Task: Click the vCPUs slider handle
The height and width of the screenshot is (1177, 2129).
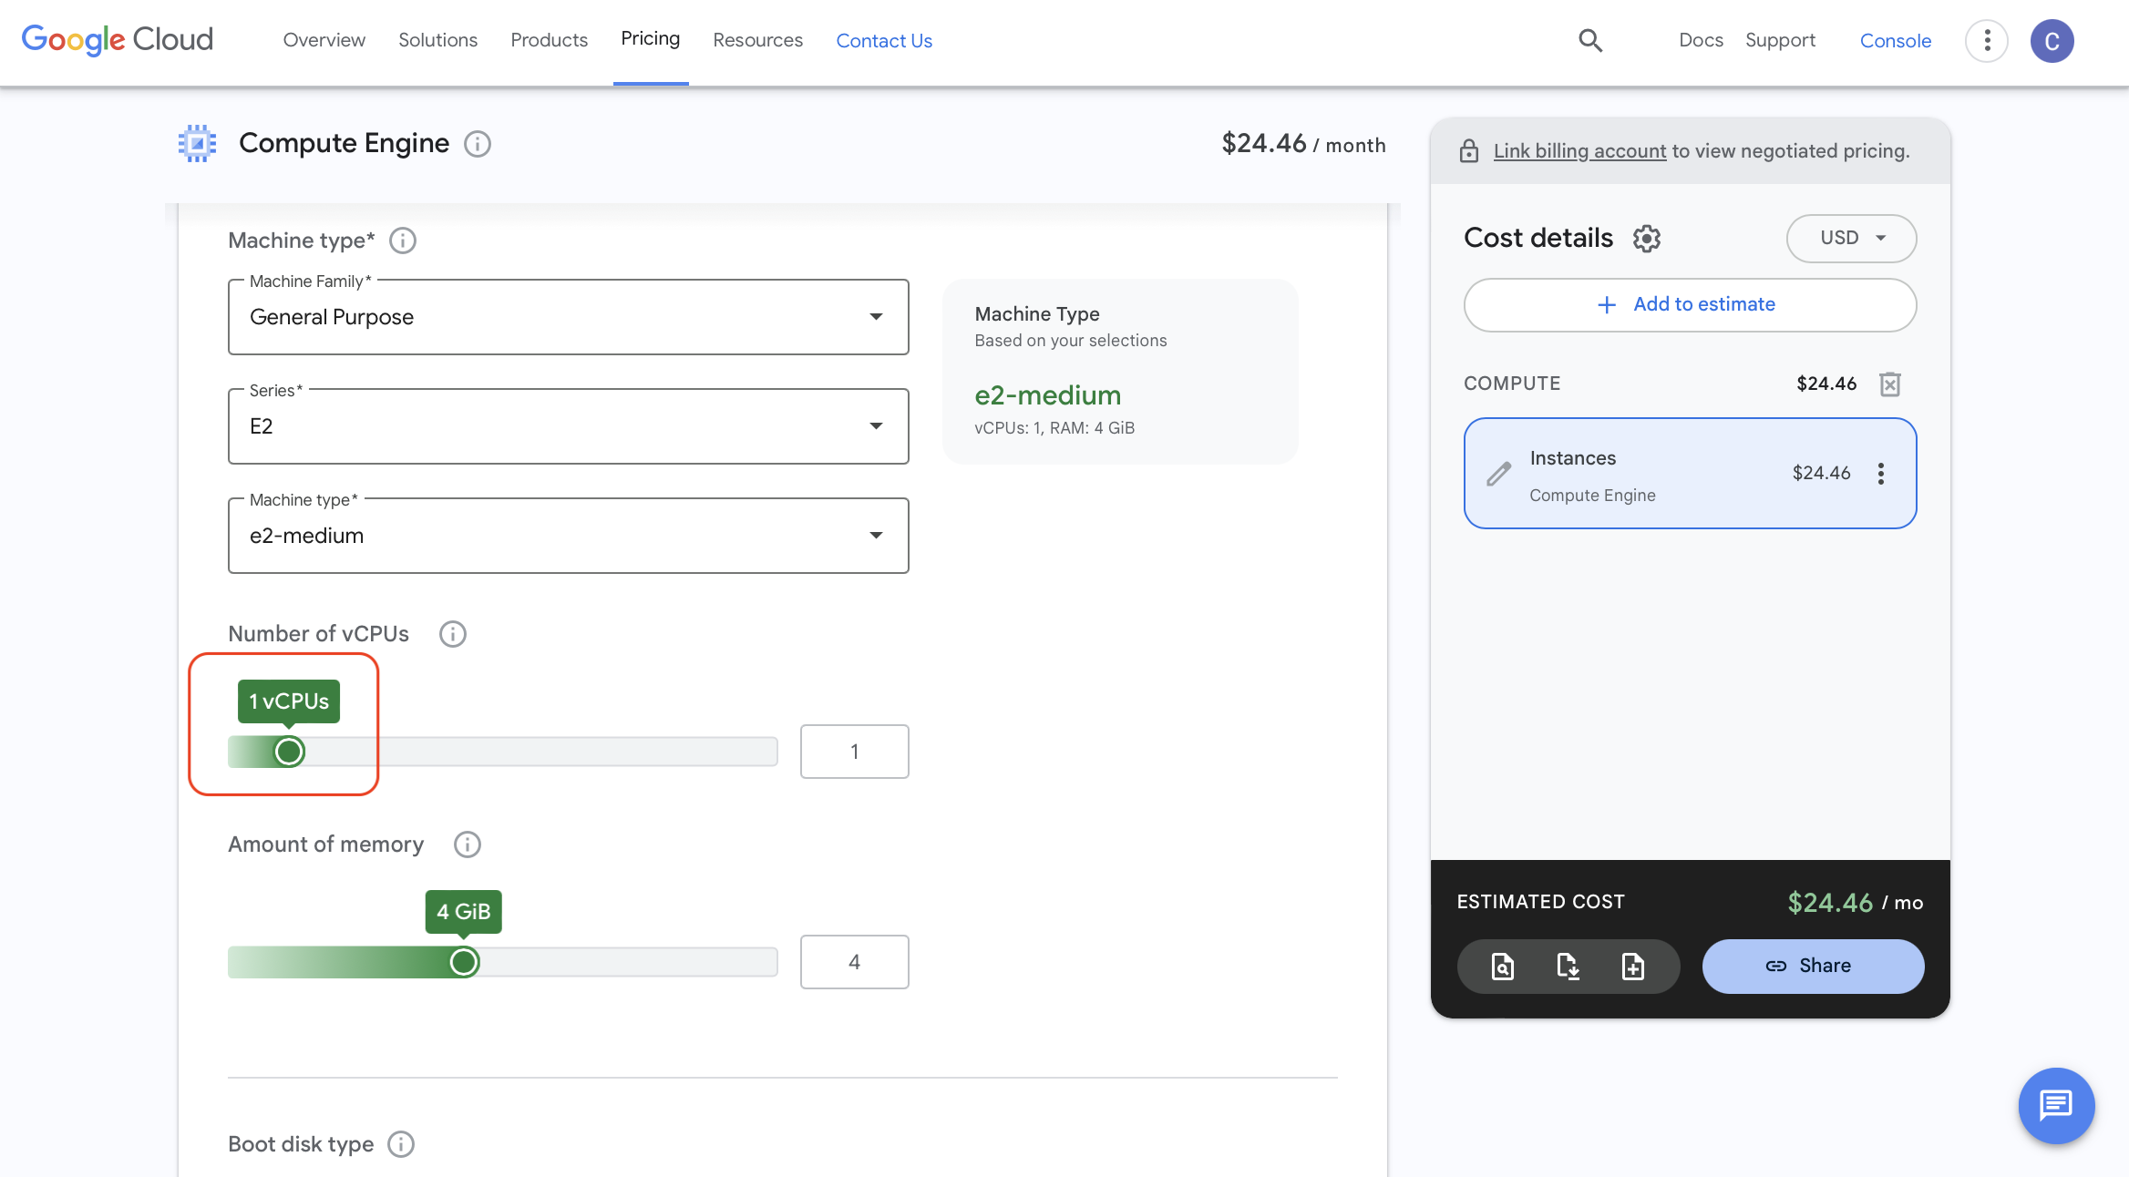Action: 289,752
